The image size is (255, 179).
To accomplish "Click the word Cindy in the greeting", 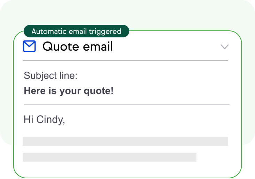I will (51, 120).
